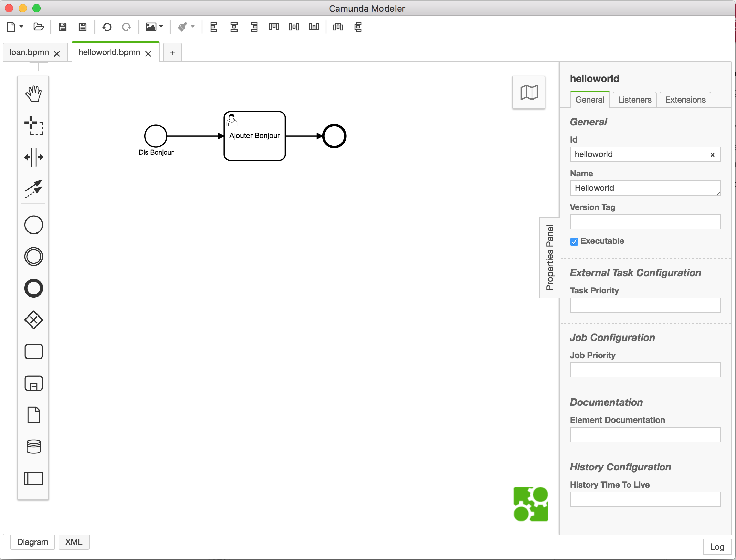Viewport: 736px width, 560px height.
Task: Select the Ajouter Bonjour user task
Action: point(254,136)
